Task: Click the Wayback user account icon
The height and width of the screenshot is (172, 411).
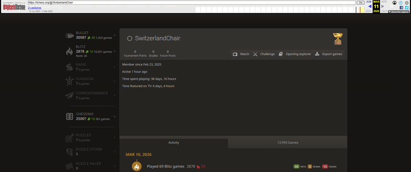Action: pos(394,3)
